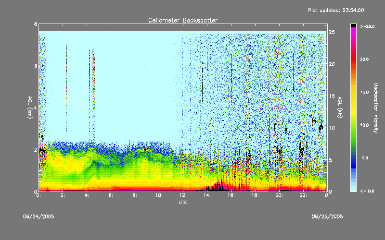Image resolution: width=385 pixels, height=240 pixels.
Task: Click the "AGL (kft)" right axis label
Action: tap(340, 108)
